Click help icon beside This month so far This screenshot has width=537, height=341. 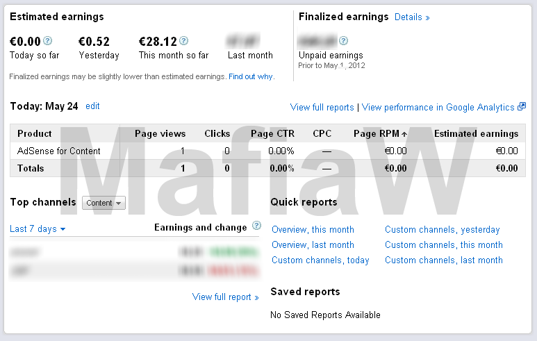pos(184,41)
